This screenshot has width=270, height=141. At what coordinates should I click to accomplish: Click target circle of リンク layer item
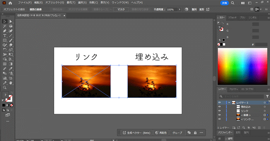pos(265,111)
